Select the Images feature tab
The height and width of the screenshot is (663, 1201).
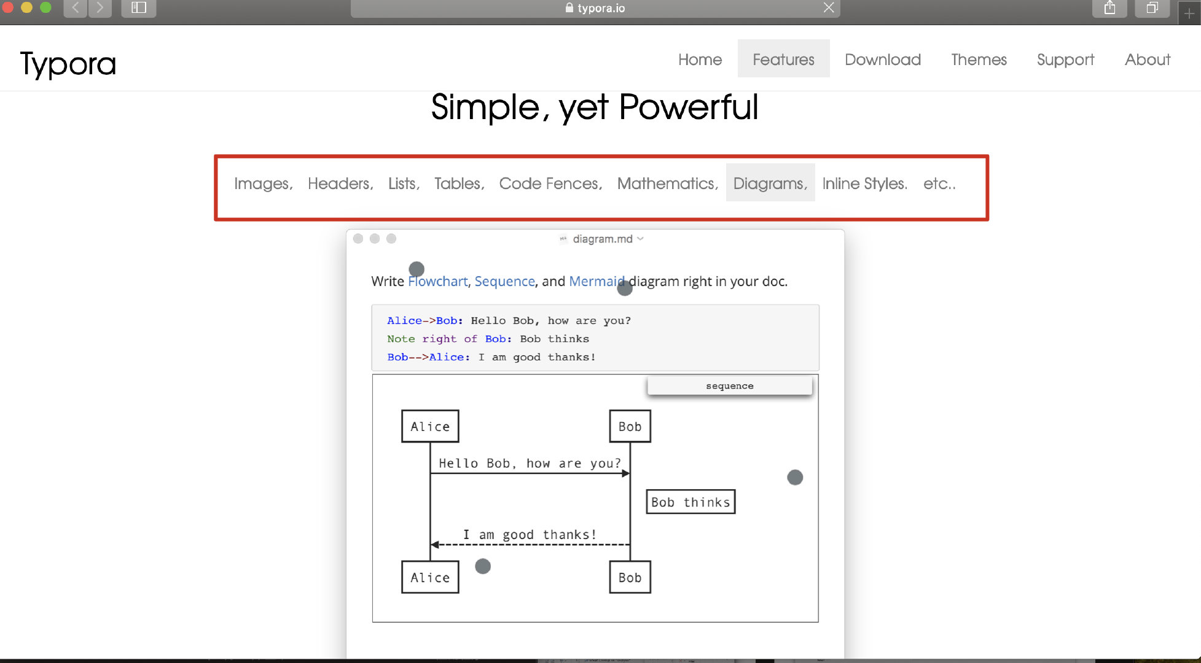[264, 183]
